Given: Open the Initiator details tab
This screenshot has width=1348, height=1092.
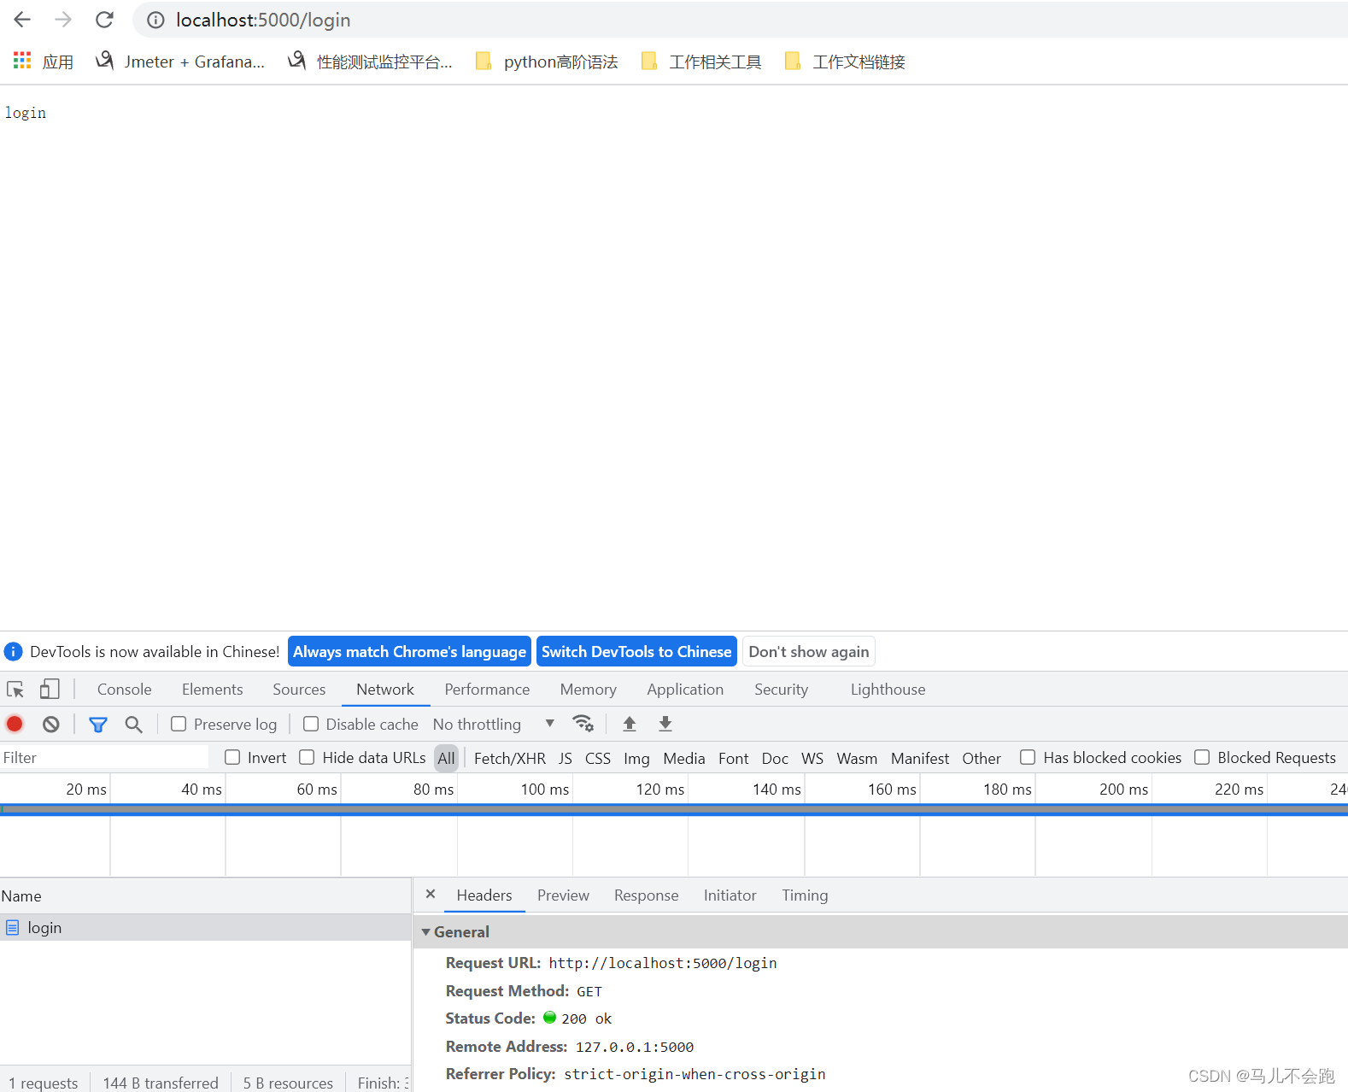Looking at the screenshot, I should point(730,895).
